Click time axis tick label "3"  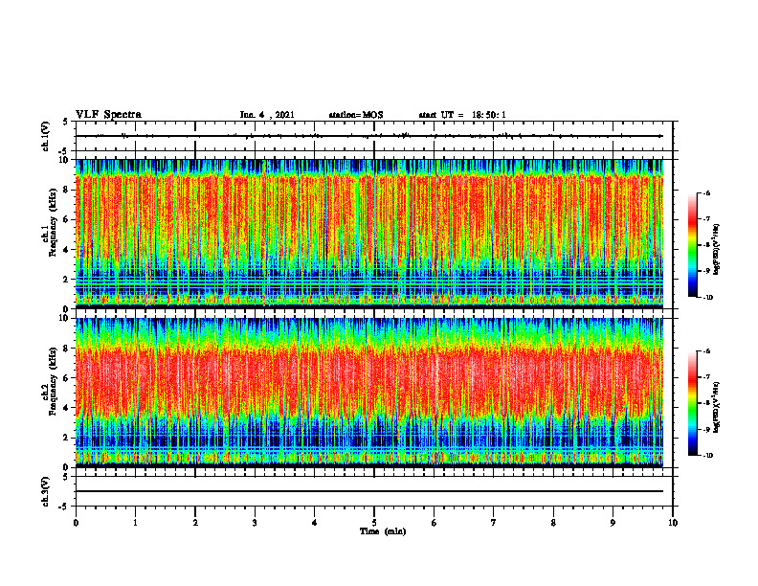tap(255, 523)
